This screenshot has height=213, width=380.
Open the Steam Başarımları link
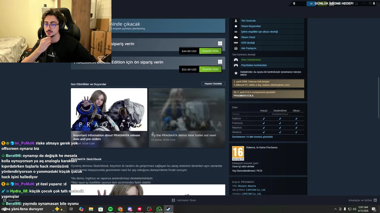(251, 26)
